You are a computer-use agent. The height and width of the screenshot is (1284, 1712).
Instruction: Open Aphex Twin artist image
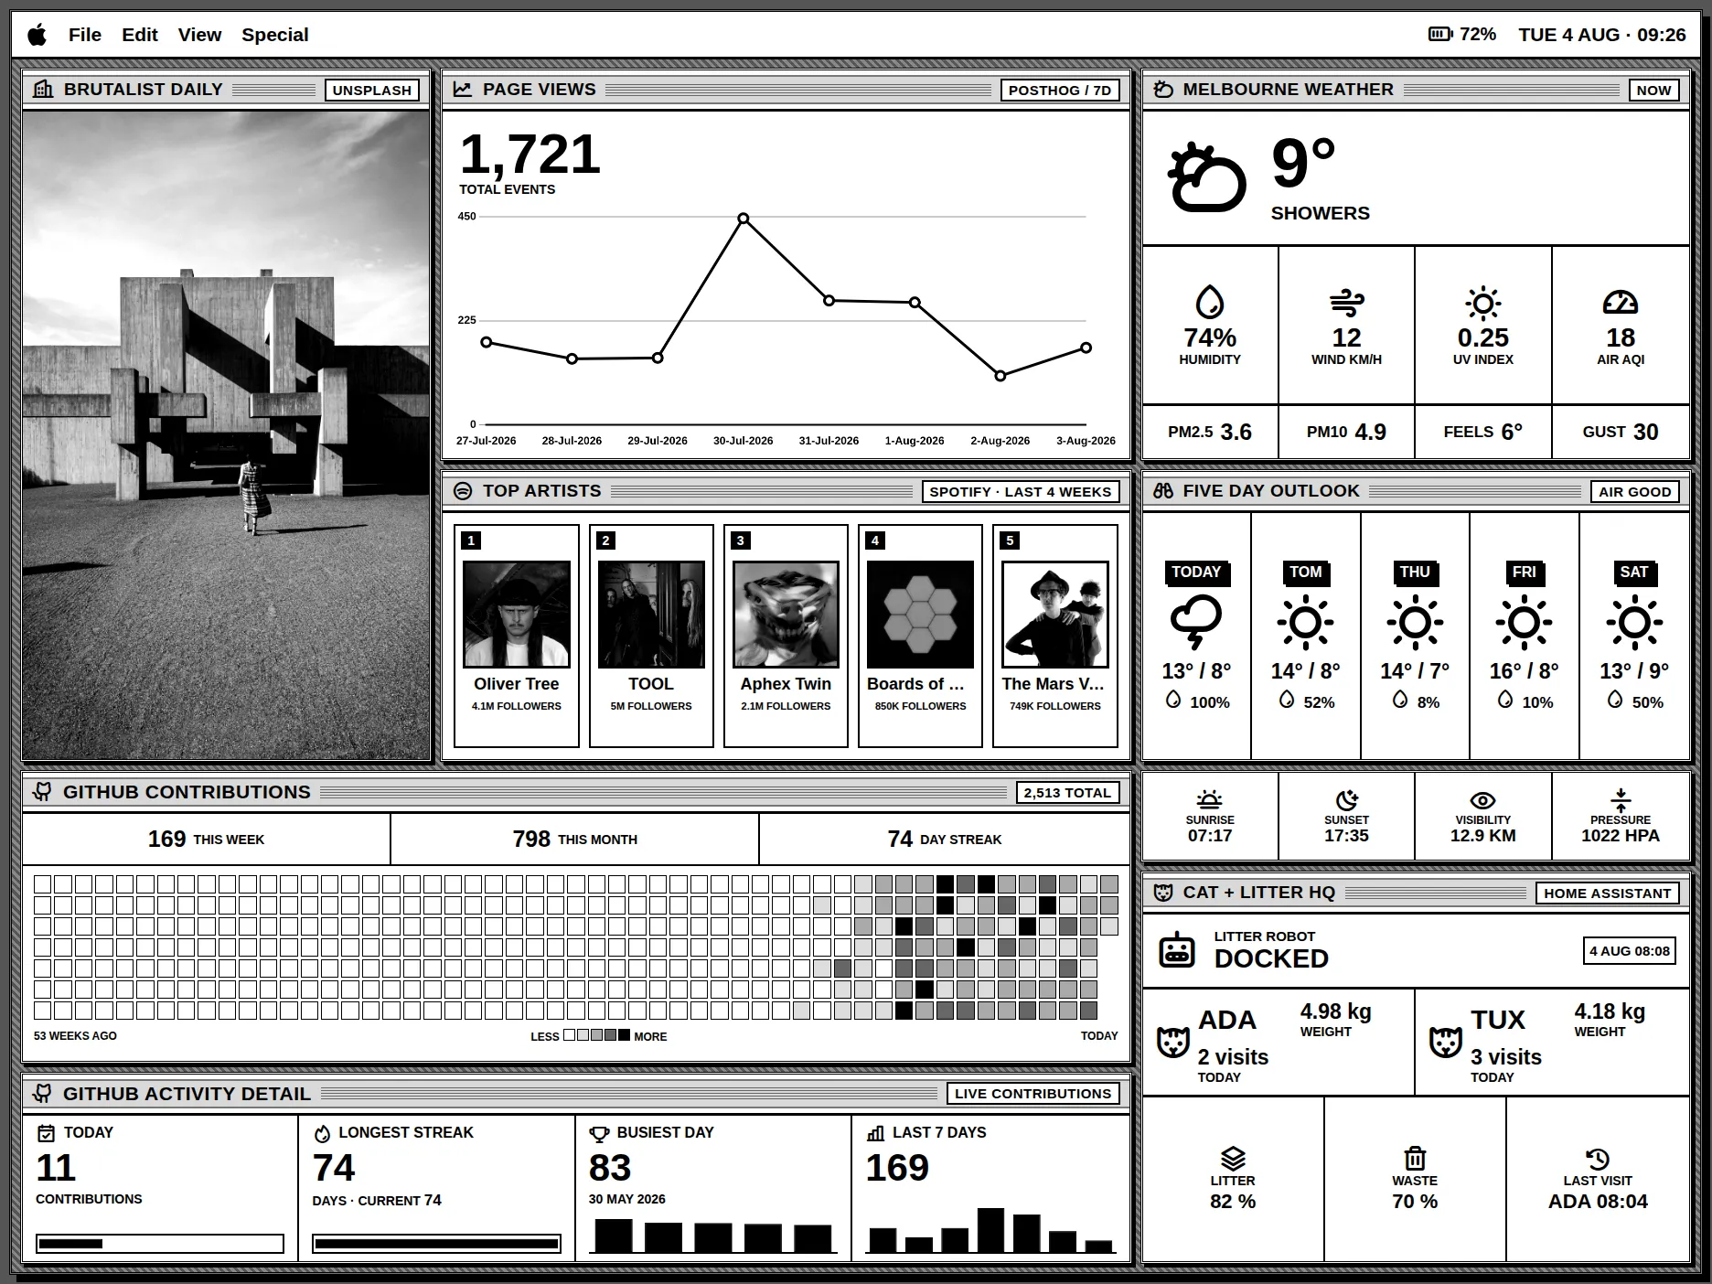point(786,615)
